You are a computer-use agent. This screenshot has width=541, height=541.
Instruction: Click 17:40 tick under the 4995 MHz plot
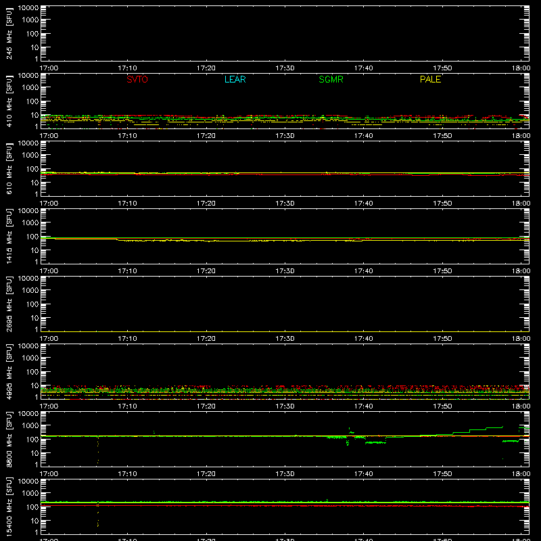[x=363, y=406]
